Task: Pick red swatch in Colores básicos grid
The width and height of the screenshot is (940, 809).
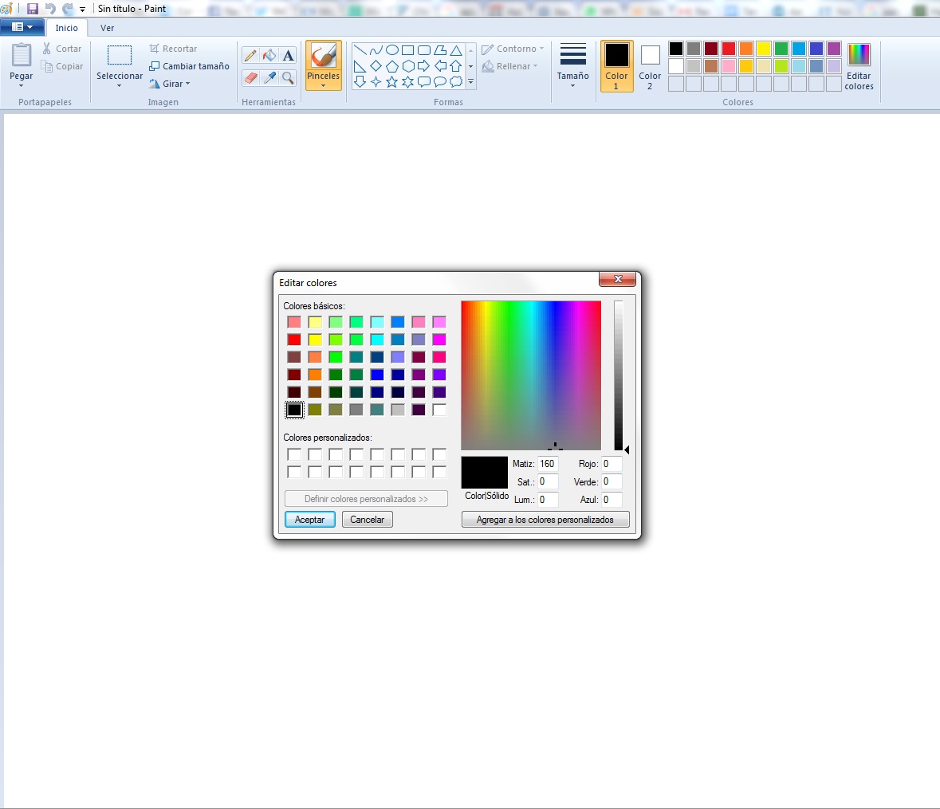Action: (294, 340)
